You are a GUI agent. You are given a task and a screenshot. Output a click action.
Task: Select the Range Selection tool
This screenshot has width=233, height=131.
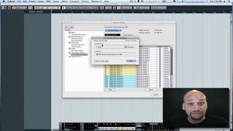[x=66, y=8]
